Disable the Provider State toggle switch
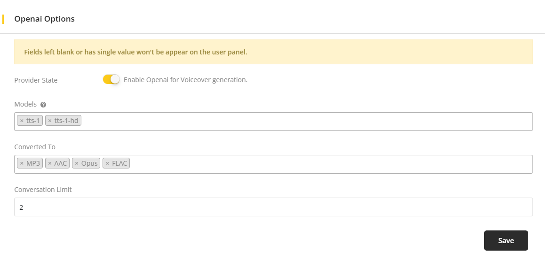The image size is (556, 260). pos(111,80)
